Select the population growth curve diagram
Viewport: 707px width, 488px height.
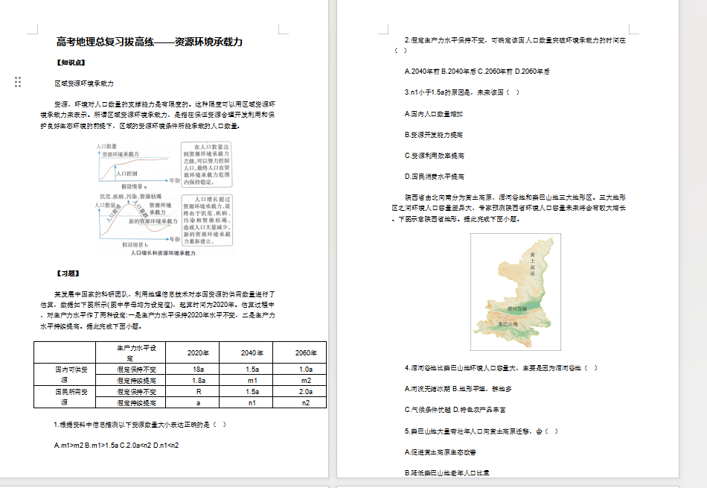[163, 199]
